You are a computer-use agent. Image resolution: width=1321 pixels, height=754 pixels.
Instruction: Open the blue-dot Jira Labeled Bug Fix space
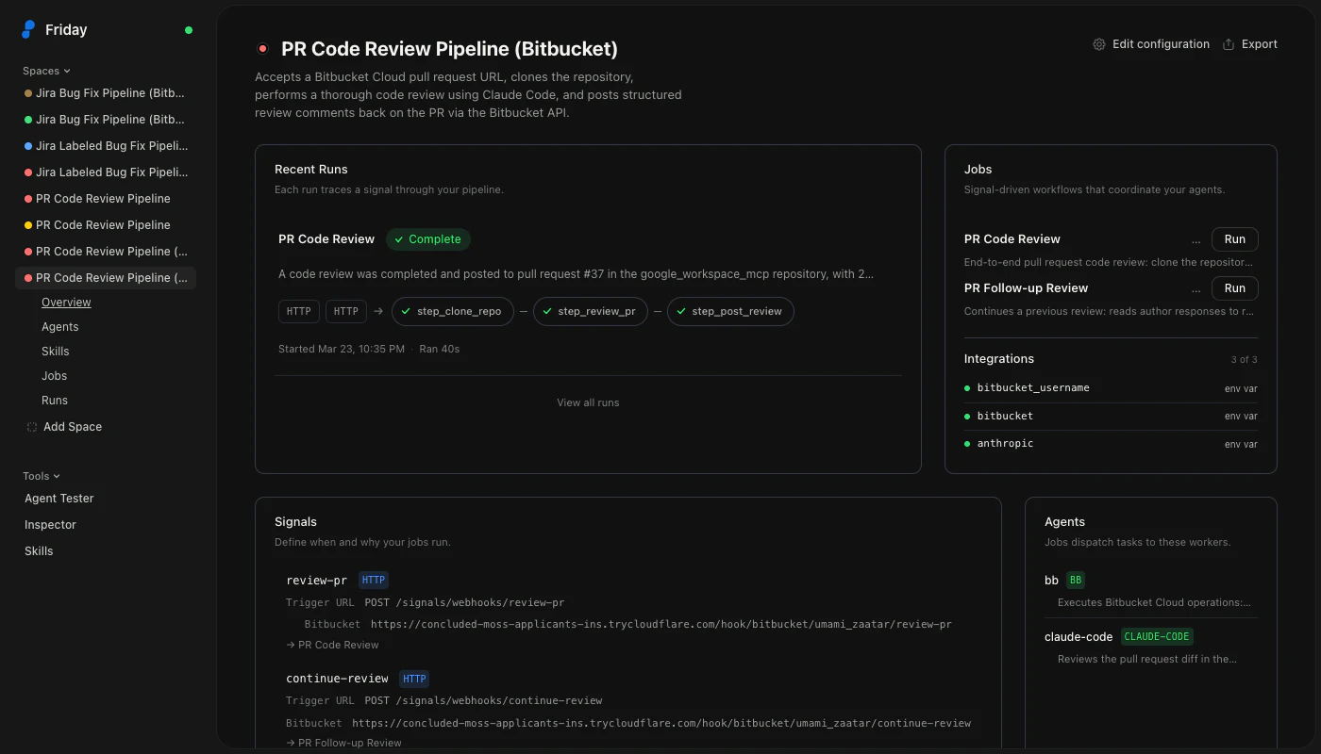(106, 146)
